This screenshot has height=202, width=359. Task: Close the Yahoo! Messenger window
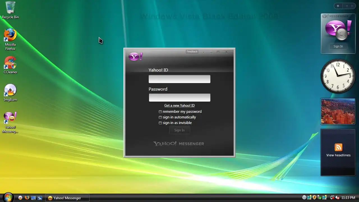[226, 52]
